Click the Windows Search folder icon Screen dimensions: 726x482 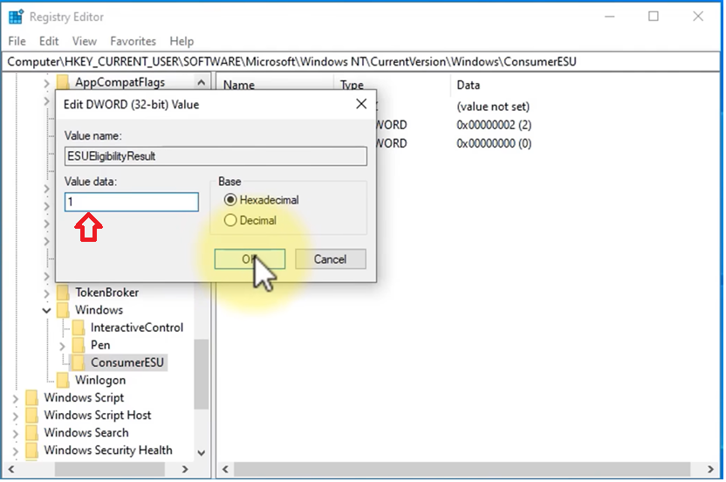click(32, 433)
